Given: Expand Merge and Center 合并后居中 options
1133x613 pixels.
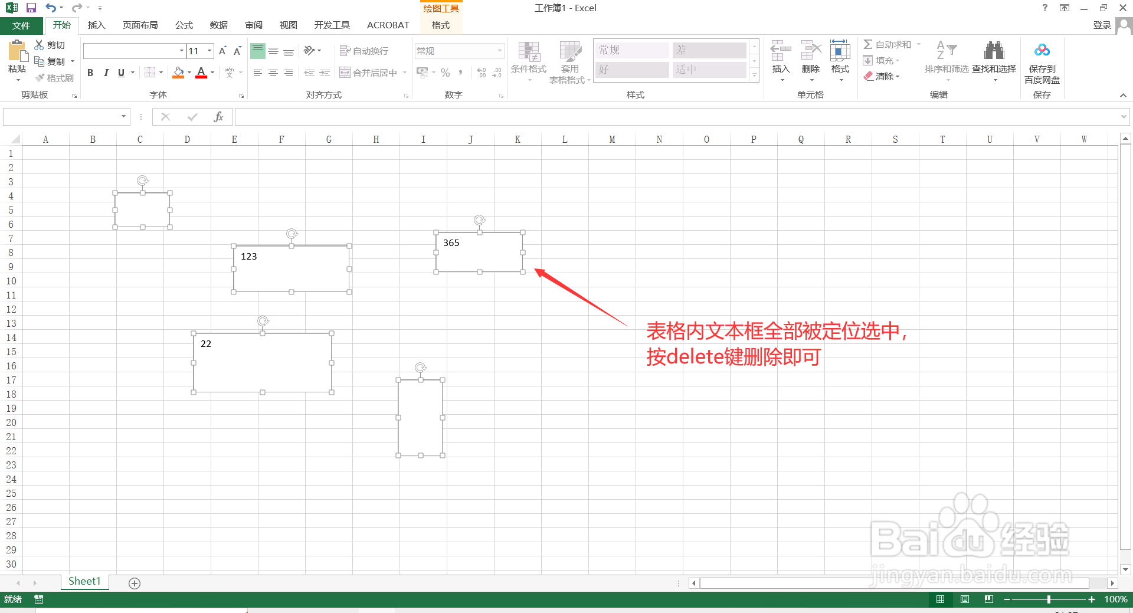Looking at the screenshot, I should coord(405,73).
